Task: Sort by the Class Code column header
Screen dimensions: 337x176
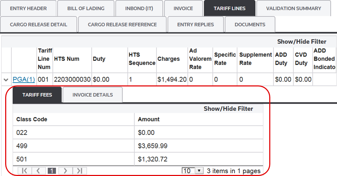Action: coord(32,119)
